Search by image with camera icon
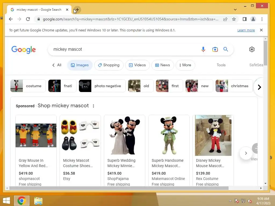This screenshot has height=206, width=275. (215, 49)
